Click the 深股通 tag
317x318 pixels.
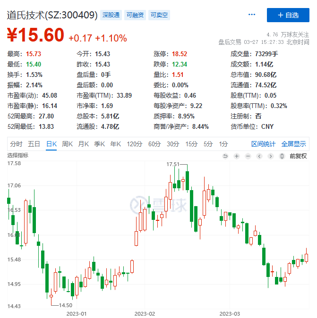point(111,15)
